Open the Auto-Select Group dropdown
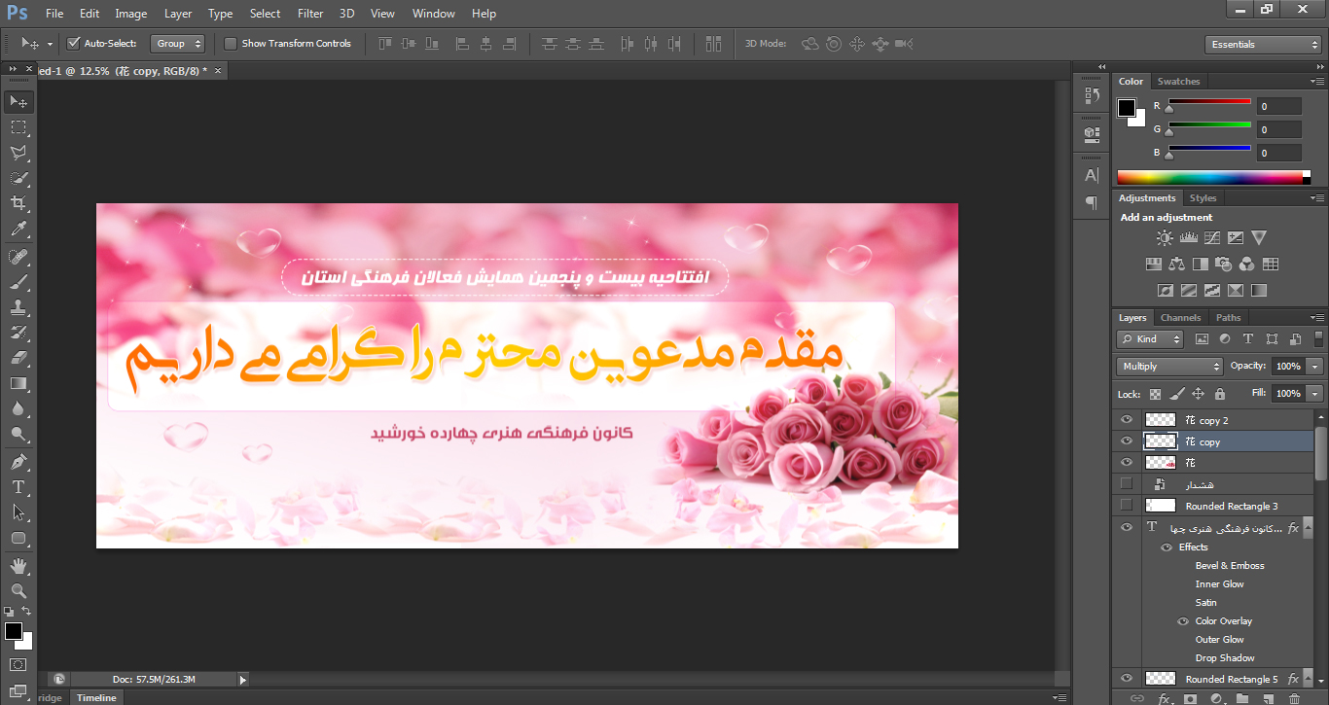 tap(179, 44)
